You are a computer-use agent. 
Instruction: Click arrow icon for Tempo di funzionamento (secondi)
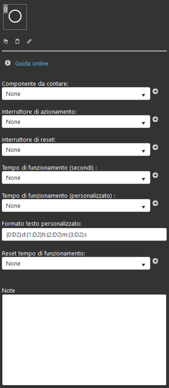[x=155, y=175]
